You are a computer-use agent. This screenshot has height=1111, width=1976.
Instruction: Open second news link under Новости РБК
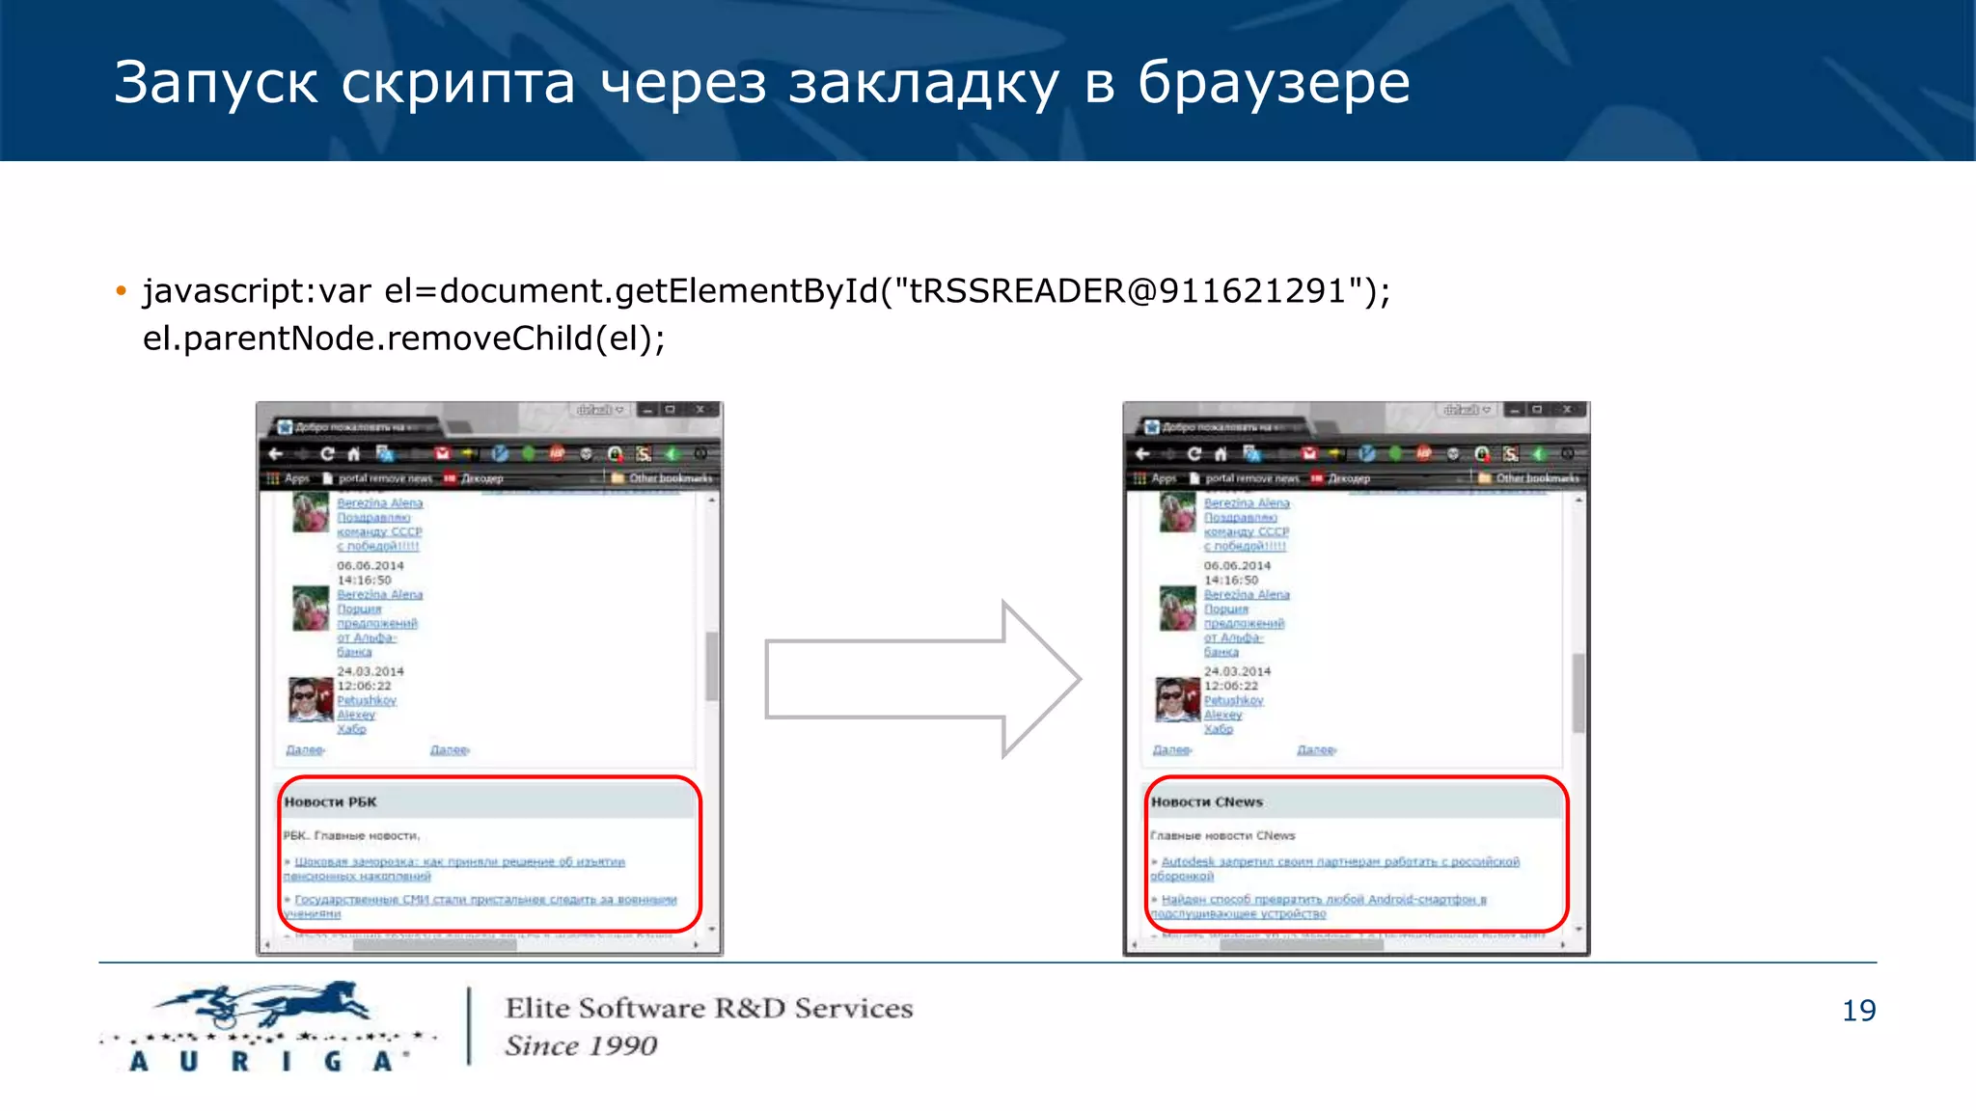480,907
